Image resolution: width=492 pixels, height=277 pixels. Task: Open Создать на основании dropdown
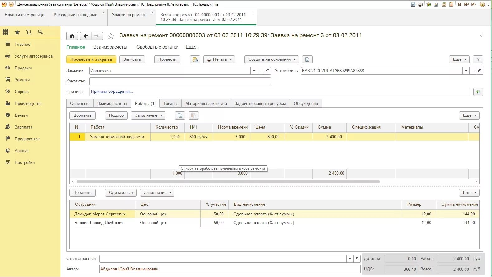271,59
